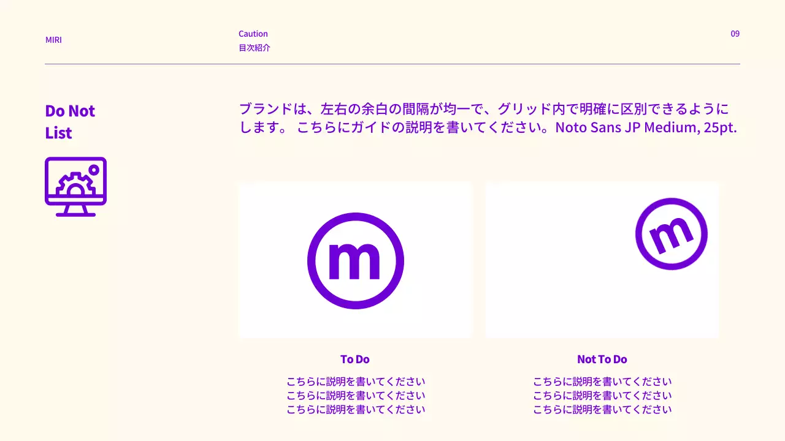The width and height of the screenshot is (785, 441).
Task: Click page number 09
Action: [735, 34]
